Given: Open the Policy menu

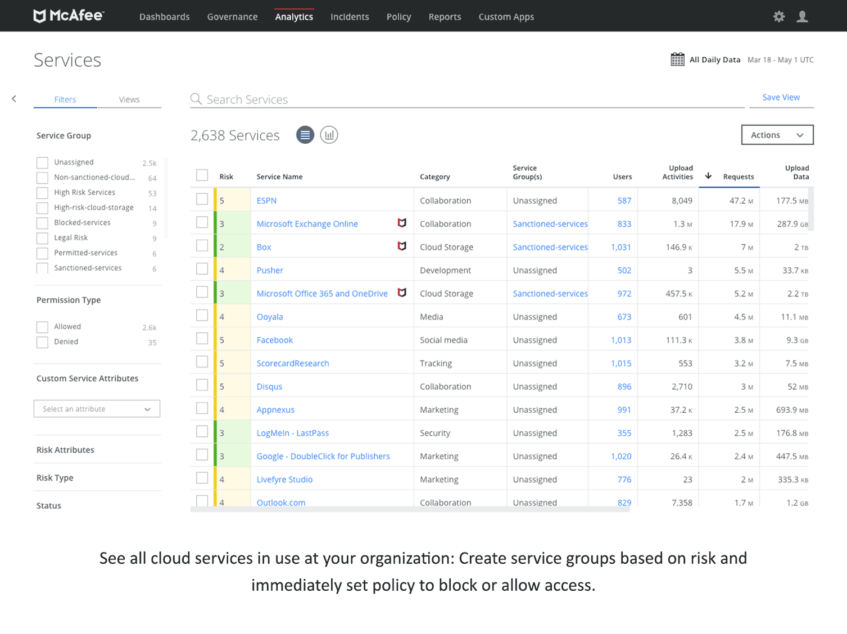Looking at the screenshot, I should click(399, 17).
